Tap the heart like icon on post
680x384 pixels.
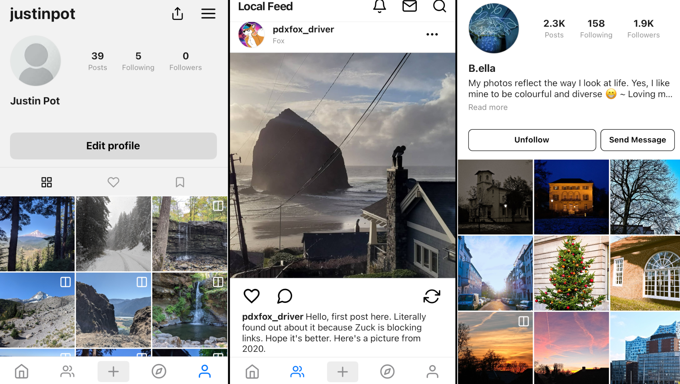(x=251, y=296)
